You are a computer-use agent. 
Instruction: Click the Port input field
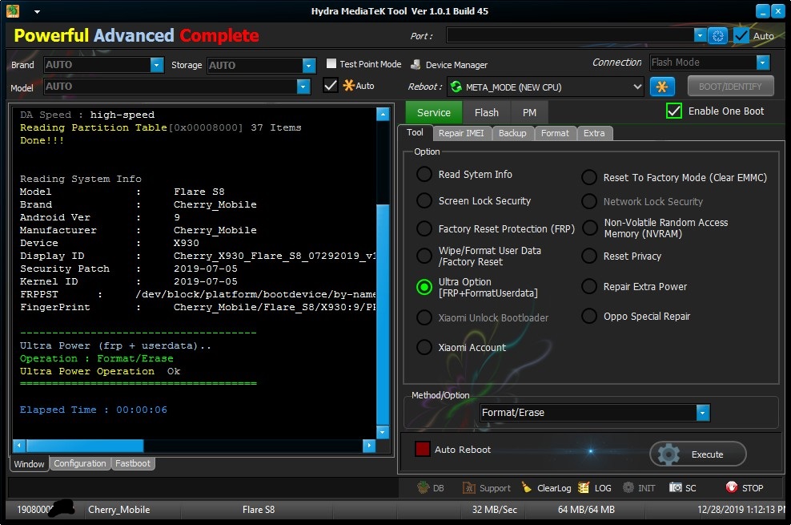point(570,35)
